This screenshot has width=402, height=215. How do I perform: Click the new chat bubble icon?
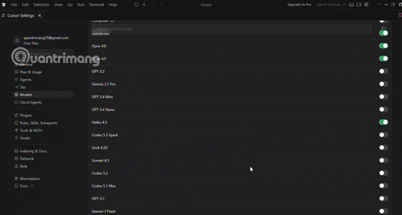point(137,5)
